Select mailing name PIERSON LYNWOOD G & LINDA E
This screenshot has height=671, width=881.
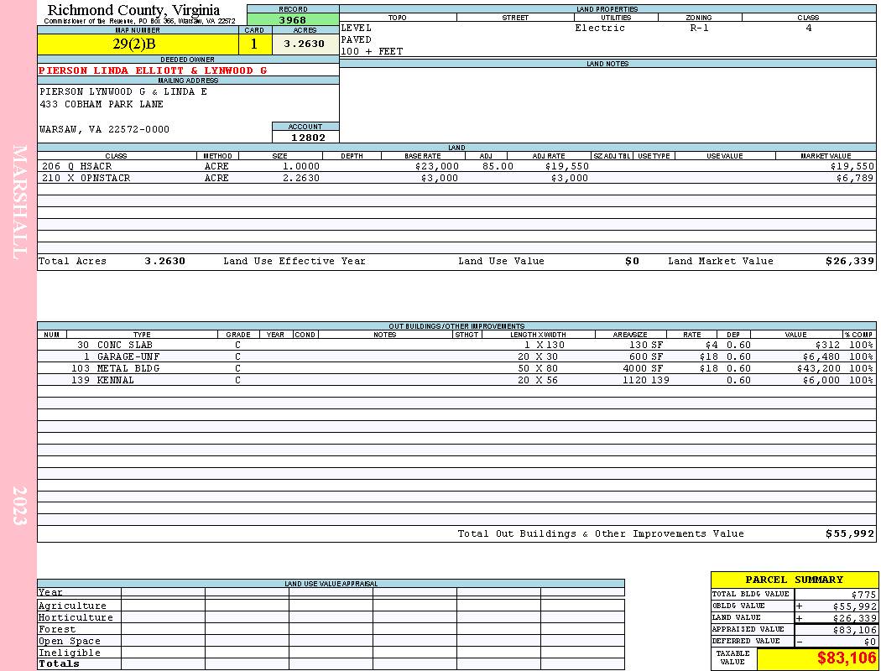[123, 91]
